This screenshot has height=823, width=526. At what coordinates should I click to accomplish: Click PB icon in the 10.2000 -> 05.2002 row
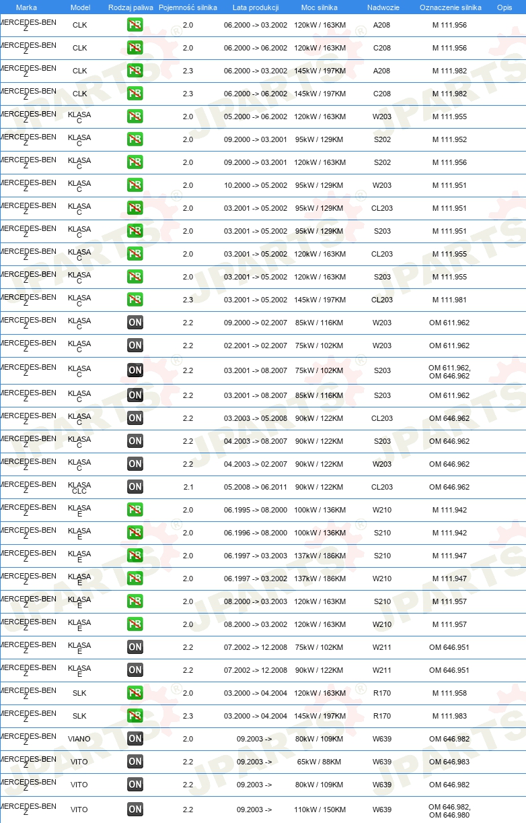pos(135,185)
